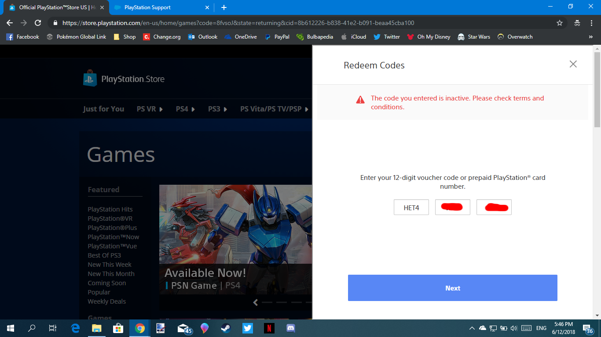Close the Redeem Codes panel
Image resolution: width=601 pixels, height=337 pixels.
[573, 64]
